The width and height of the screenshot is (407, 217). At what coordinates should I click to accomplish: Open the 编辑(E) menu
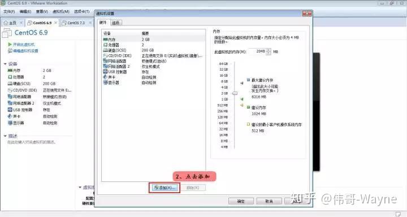click(25, 12)
